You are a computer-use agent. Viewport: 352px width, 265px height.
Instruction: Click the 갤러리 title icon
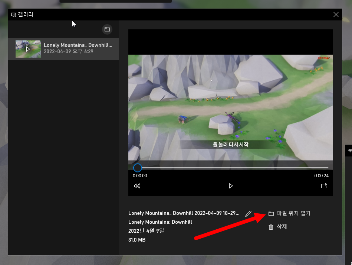13,15
